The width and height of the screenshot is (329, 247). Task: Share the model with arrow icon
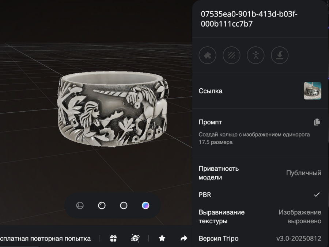tap(184, 238)
